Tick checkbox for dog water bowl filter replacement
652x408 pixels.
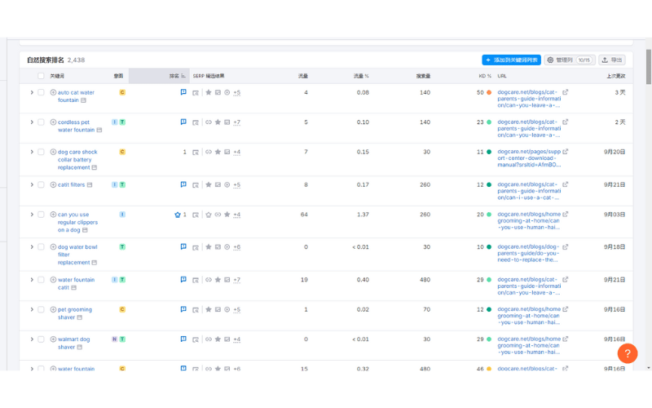point(41,247)
